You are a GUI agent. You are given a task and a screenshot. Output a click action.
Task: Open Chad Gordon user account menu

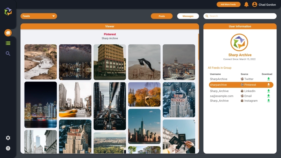pyautogui.click(x=264, y=5)
